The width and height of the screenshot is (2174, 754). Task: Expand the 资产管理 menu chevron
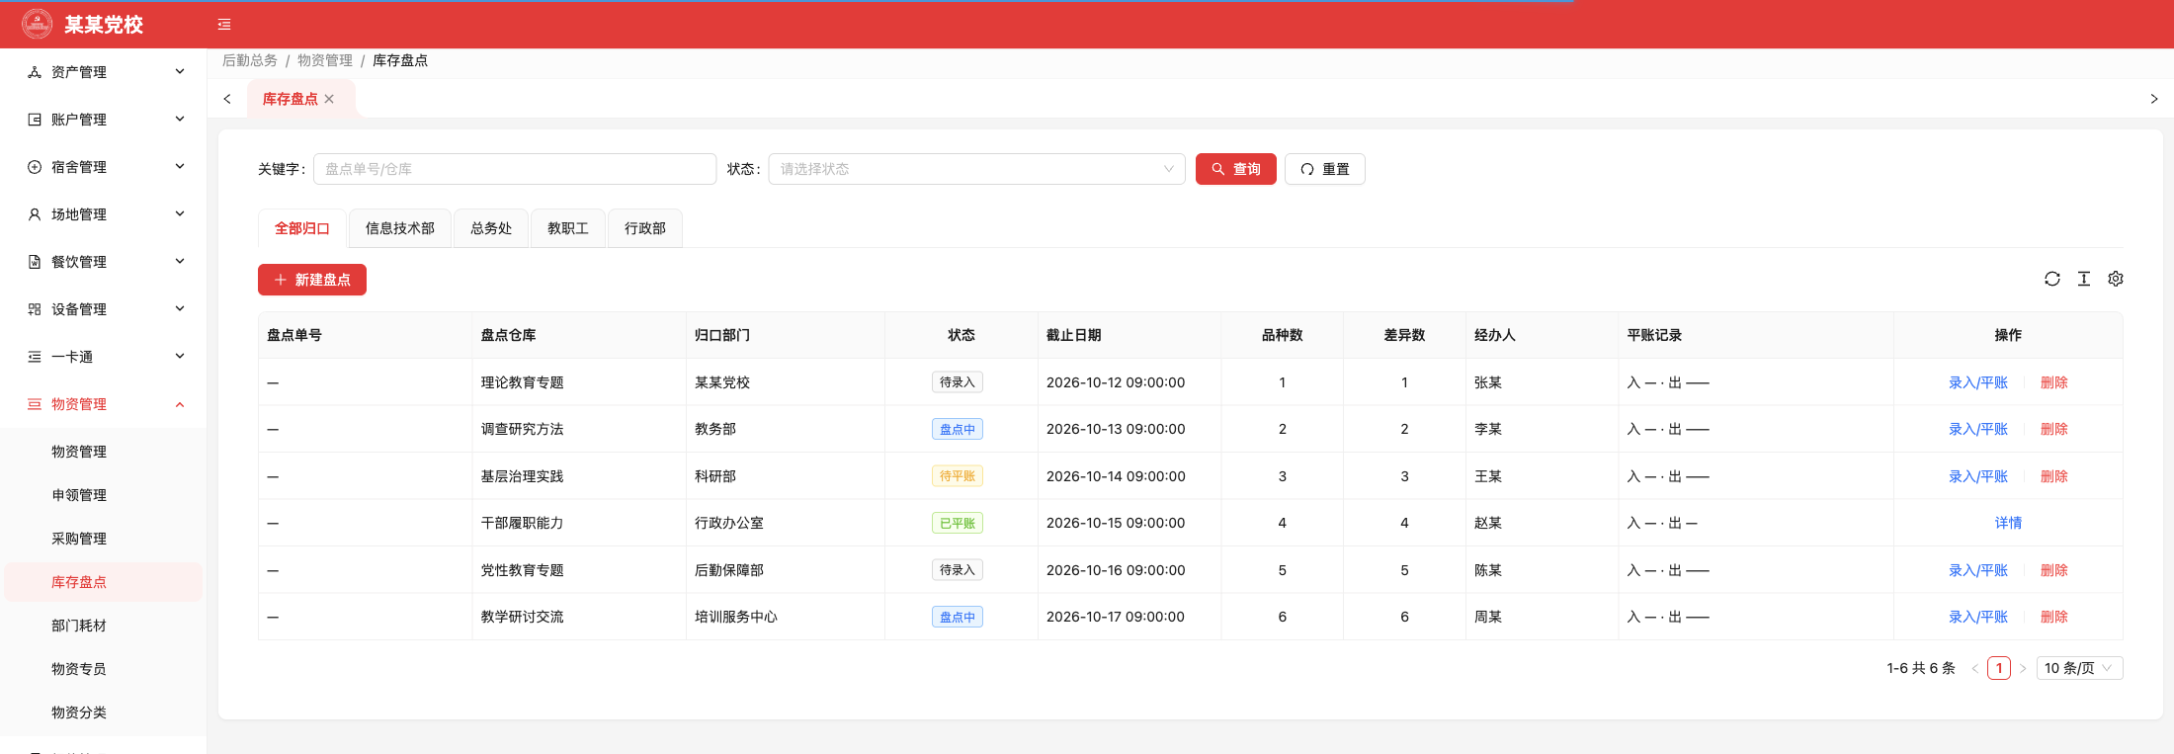coord(180,71)
